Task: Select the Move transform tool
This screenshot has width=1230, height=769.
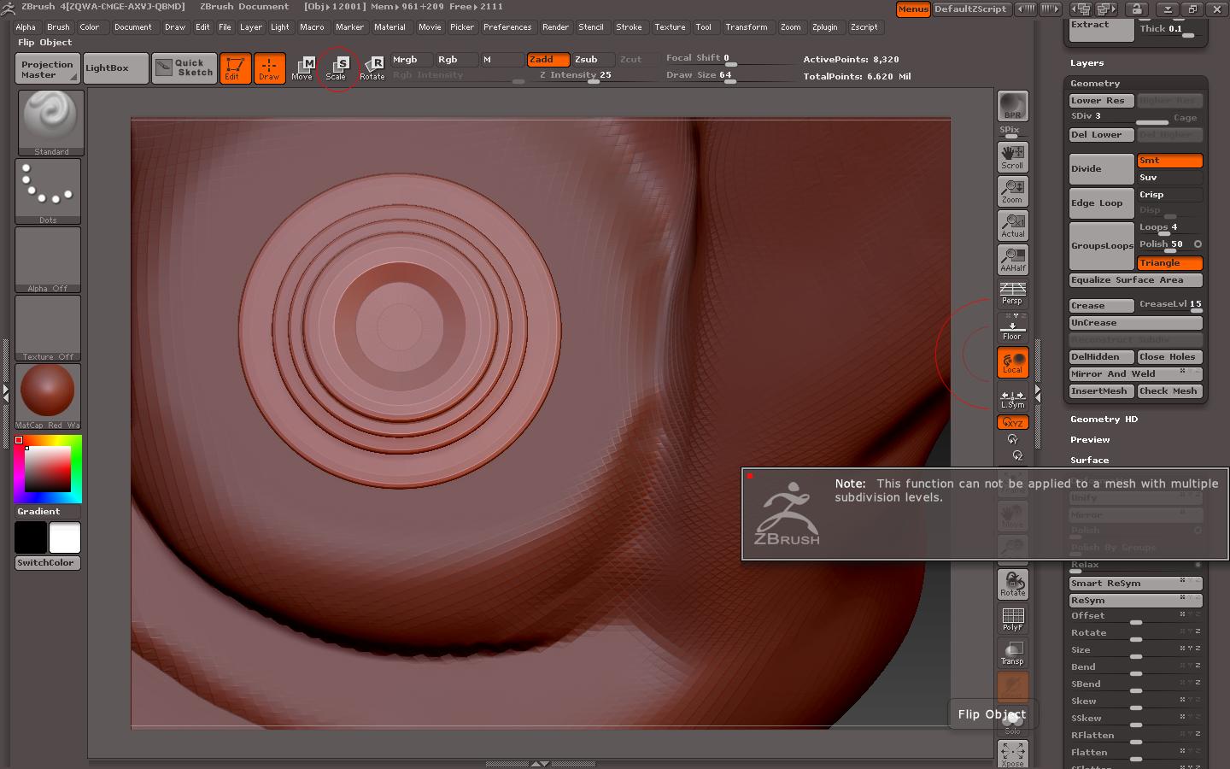Action: [x=302, y=68]
